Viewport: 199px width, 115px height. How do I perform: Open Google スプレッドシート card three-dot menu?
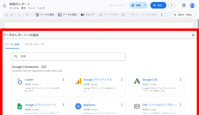(63, 105)
